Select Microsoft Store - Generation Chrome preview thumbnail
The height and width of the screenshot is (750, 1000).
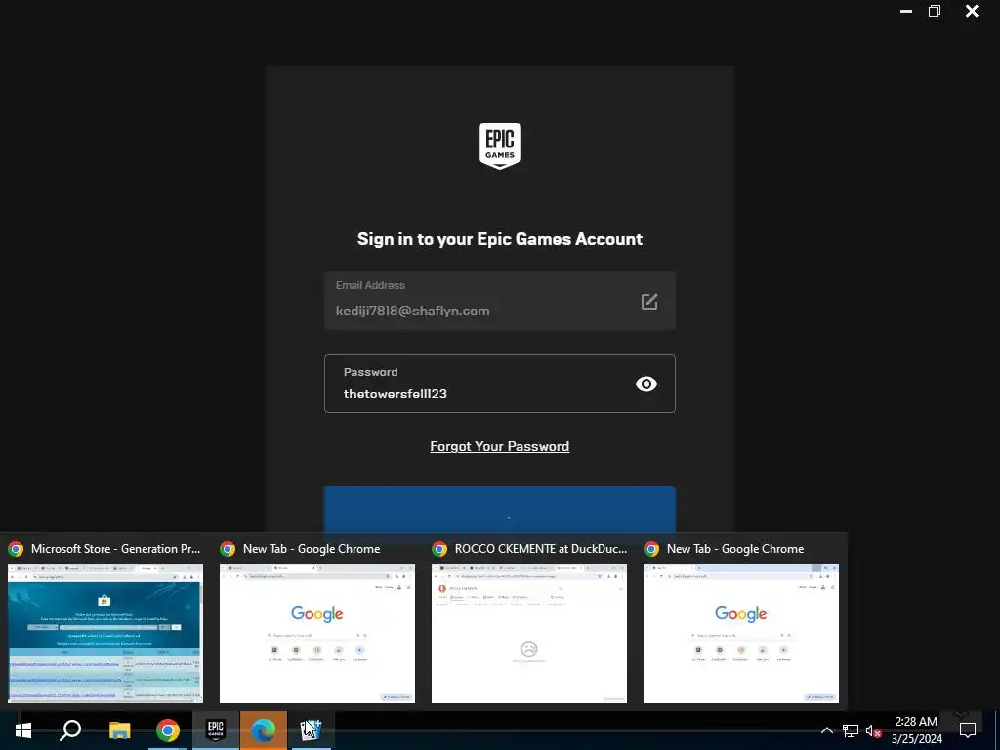point(105,633)
